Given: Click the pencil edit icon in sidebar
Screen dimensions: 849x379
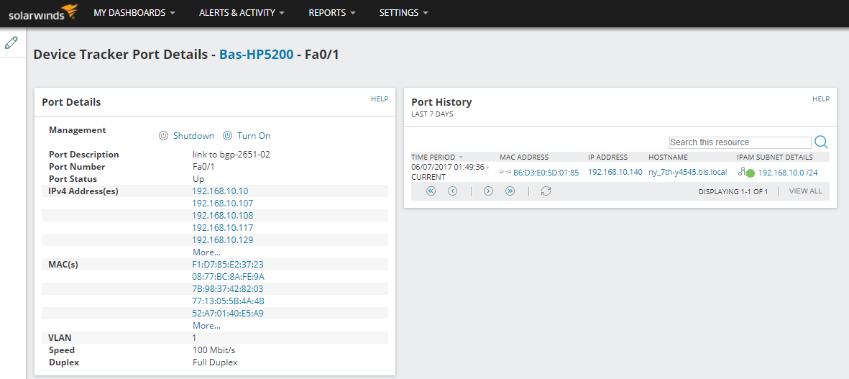Looking at the screenshot, I should [12, 42].
